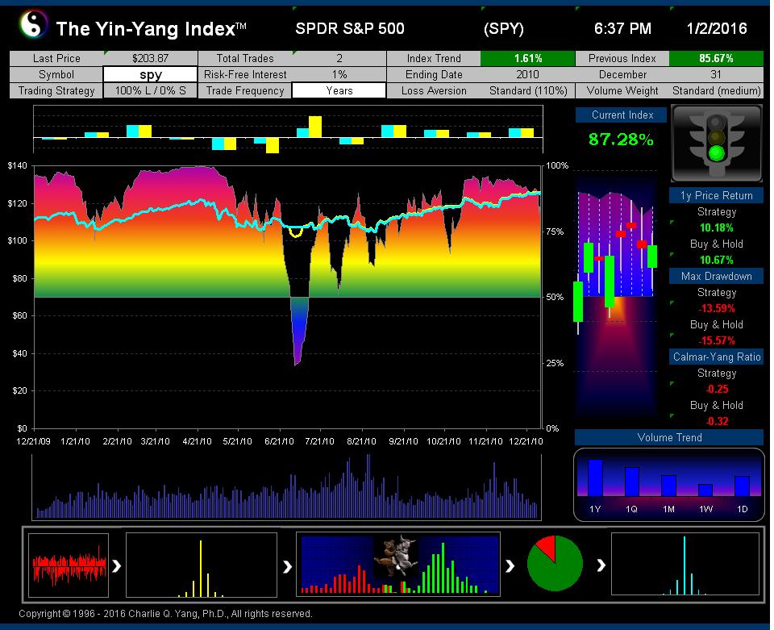This screenshot has height=630, width=774.
Task: Select the Trading Strategy value 100% L / 0% S
Action: point(151,91)
